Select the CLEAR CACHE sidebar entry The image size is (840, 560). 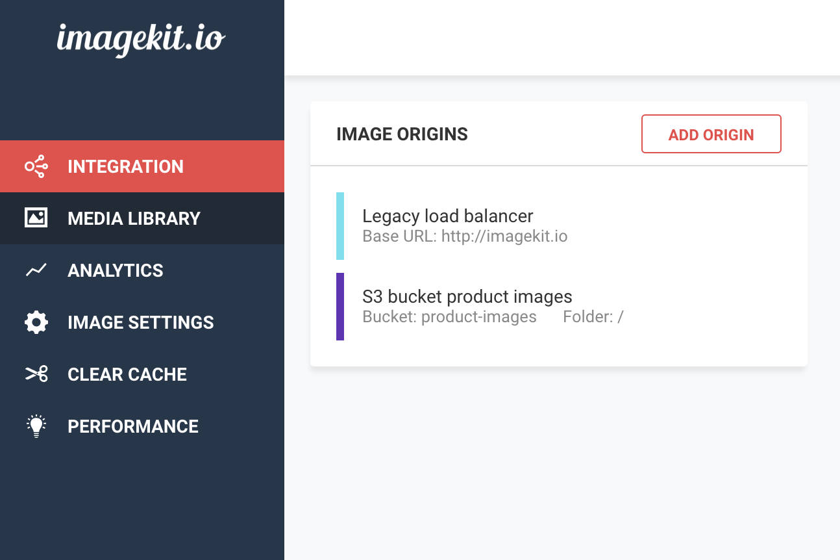[127, 374]
